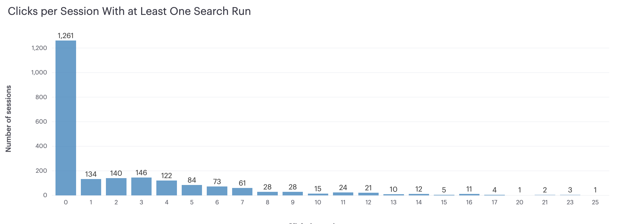This screenshot has height=224, width=620.
Task: Select the bar for 3 clicks
Action: point(141,186)
